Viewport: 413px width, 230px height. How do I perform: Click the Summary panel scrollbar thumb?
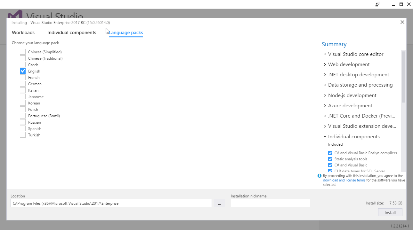click(x=403, y=77)
